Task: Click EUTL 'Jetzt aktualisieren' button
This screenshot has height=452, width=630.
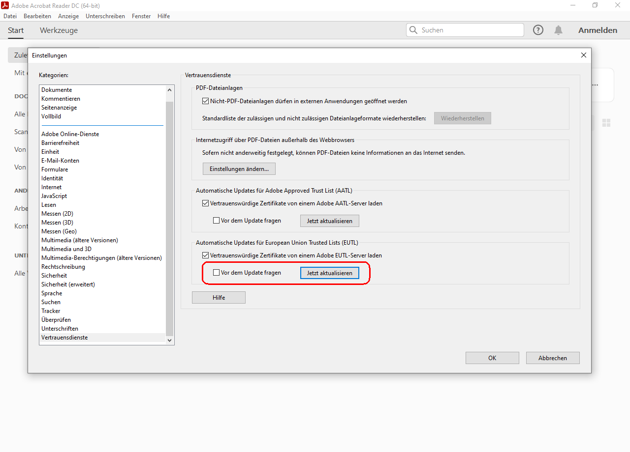Action: coord(329,273)
